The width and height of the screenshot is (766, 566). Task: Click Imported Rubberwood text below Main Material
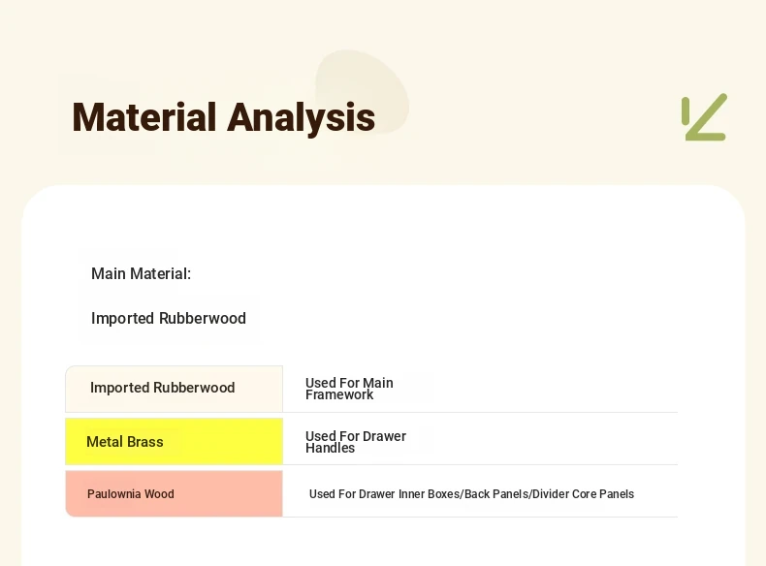coord(169,319)
